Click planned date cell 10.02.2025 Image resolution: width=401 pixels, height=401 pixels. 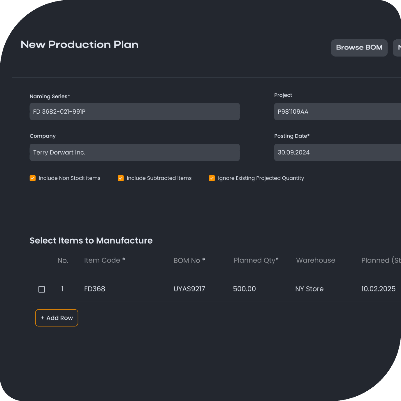pyautogui.click(x=378, y=289)
